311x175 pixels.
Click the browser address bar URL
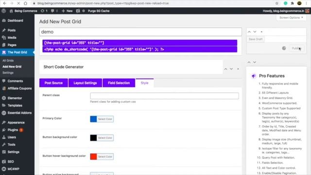pos(103,3)
